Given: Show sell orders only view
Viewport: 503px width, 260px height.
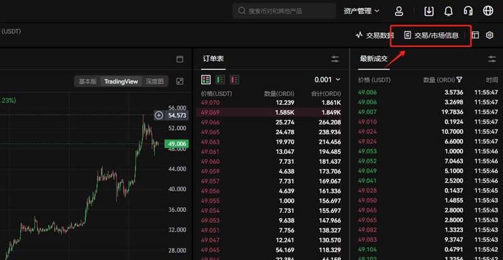Looking at the screenshot, I should click(235, 80).
